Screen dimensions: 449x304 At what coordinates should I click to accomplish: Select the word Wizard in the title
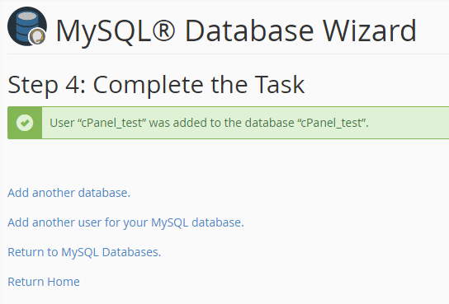tap(370, 30)
